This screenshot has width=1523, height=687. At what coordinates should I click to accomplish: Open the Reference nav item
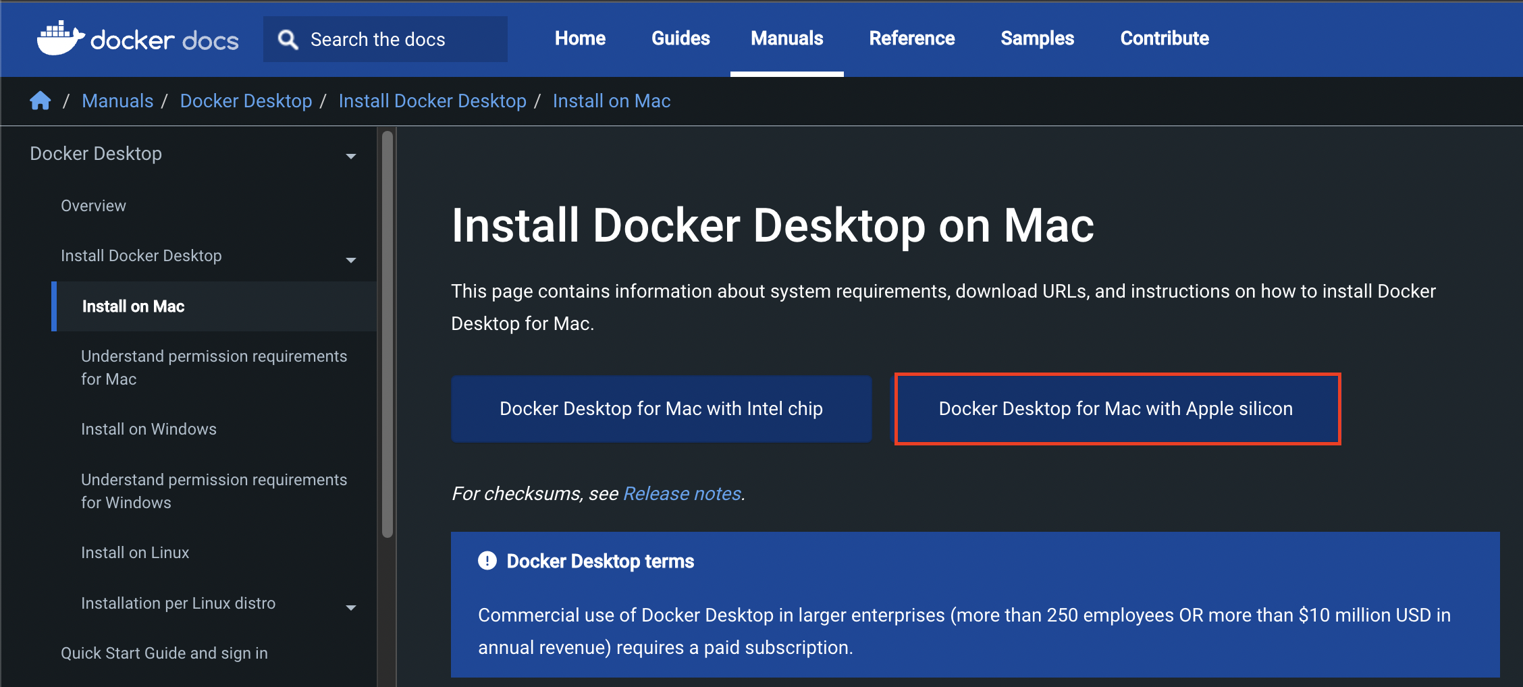pos(912,38)
